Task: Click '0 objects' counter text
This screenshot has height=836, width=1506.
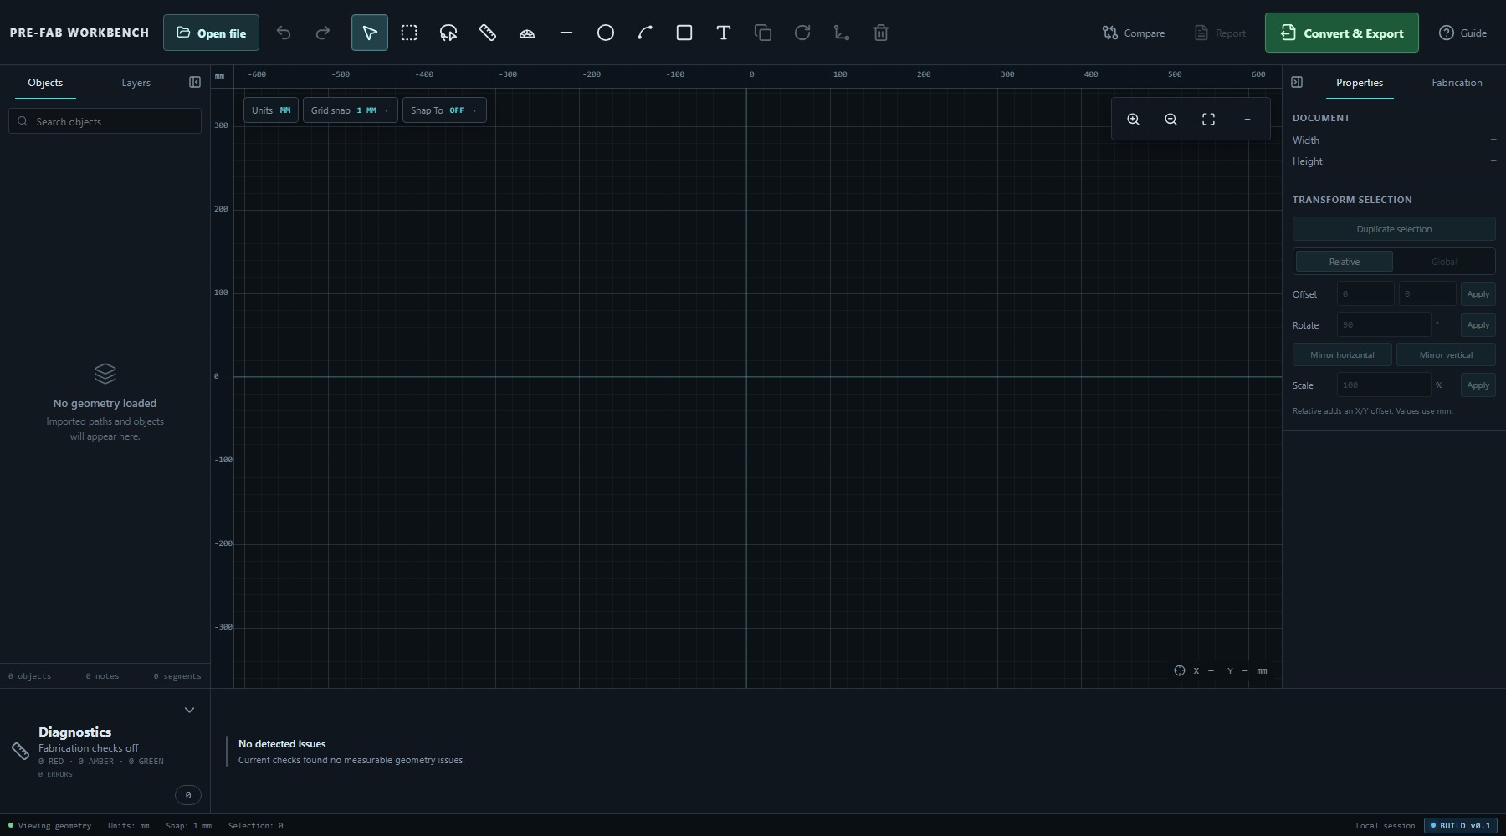Action: (30, 676)
